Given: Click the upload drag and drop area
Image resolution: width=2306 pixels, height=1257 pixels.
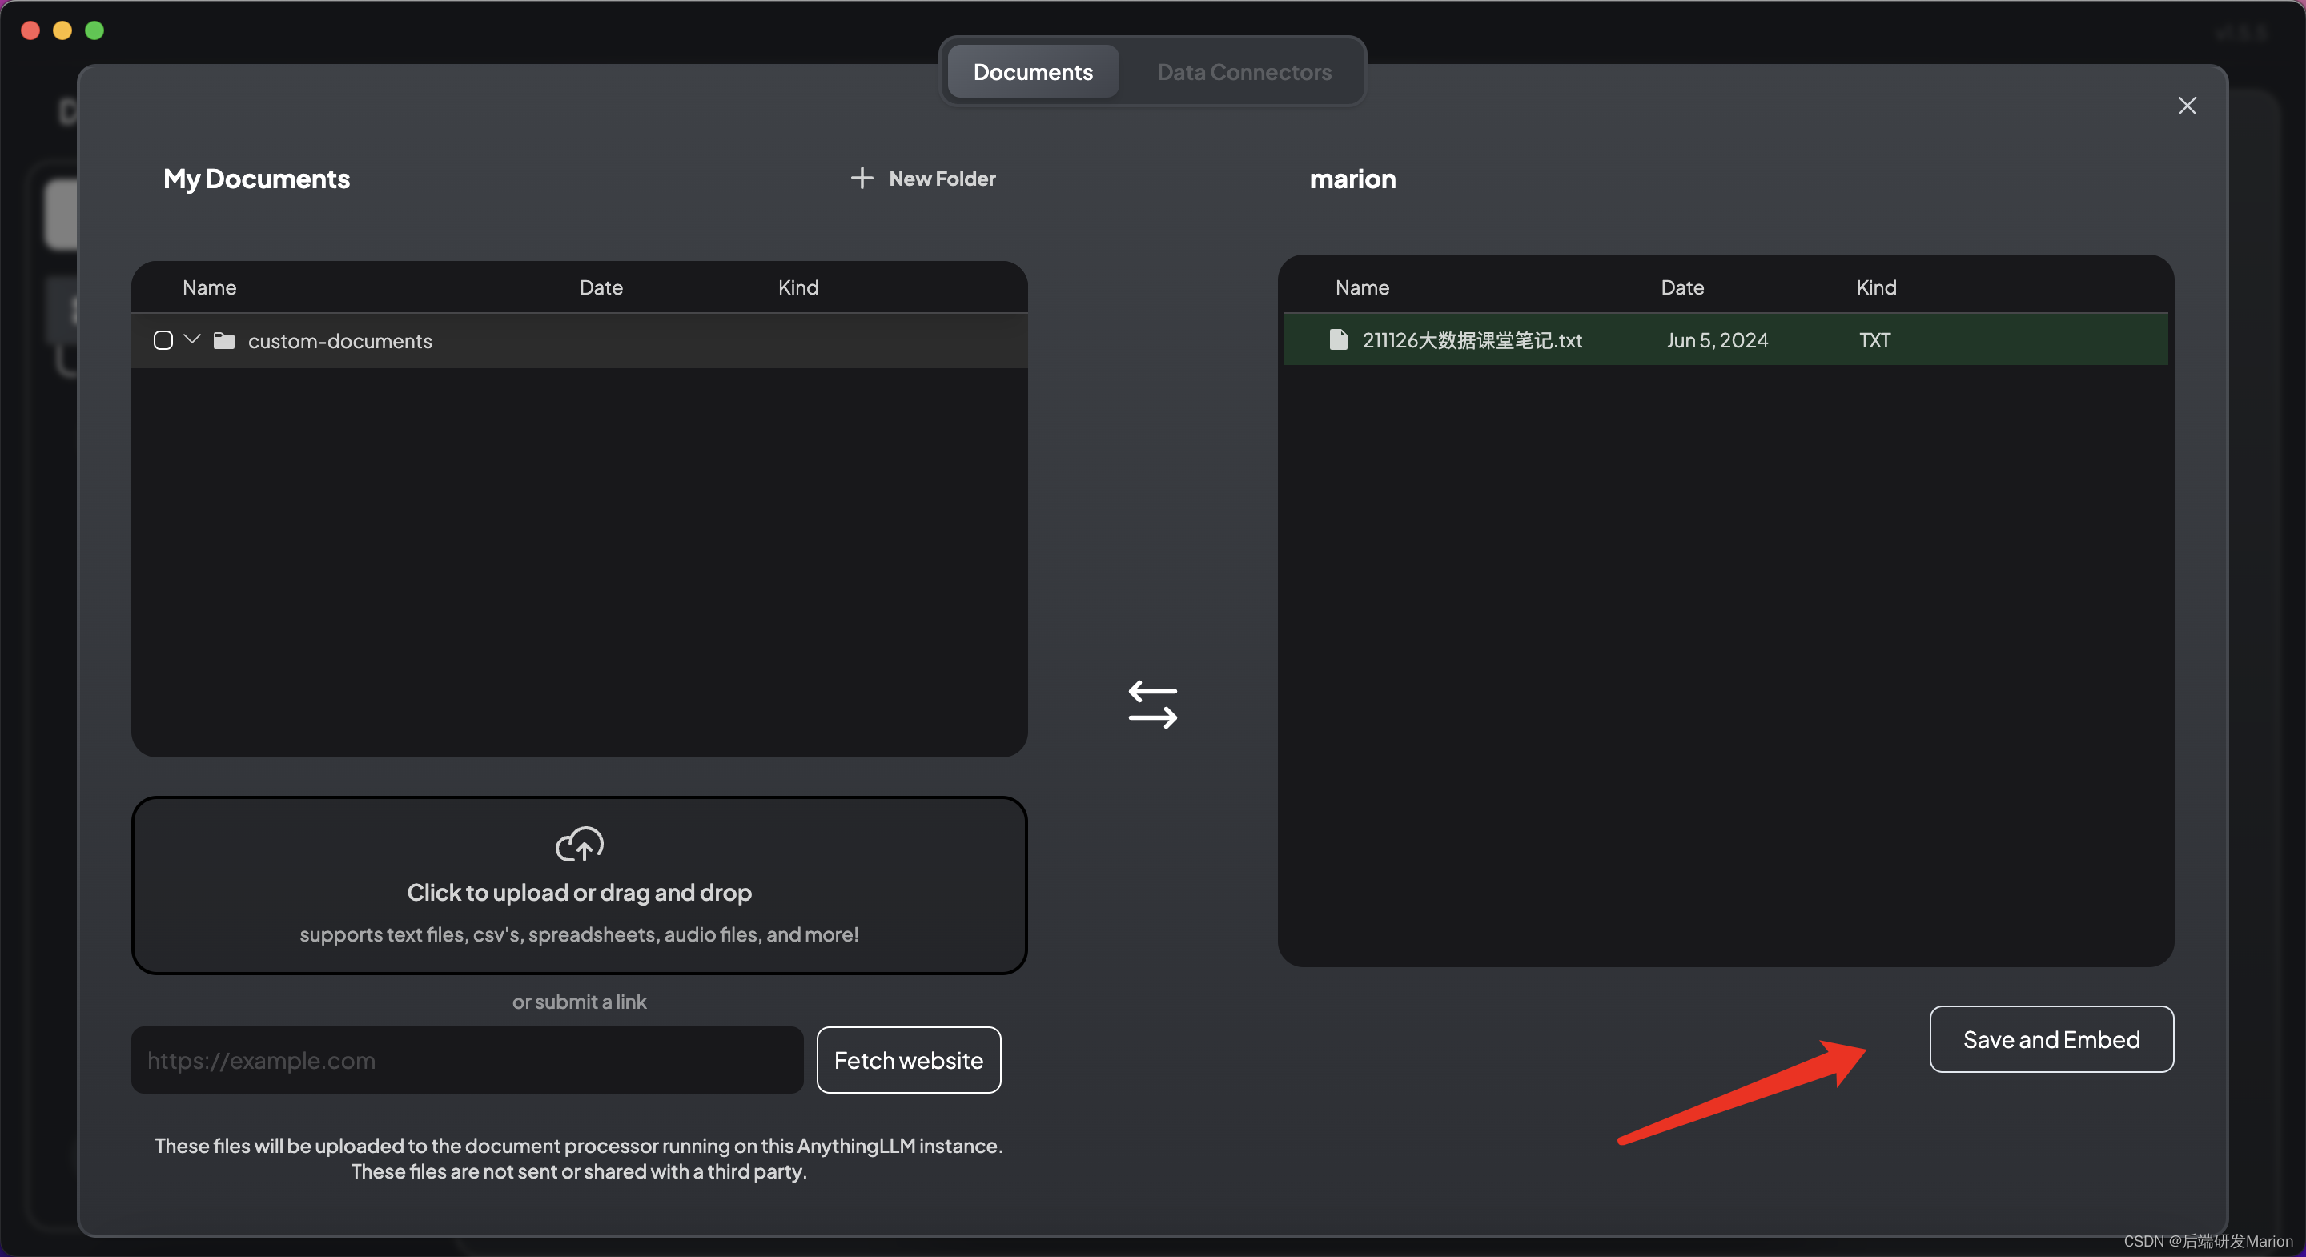Looking at the screenshot, I should tap(579, 886).
